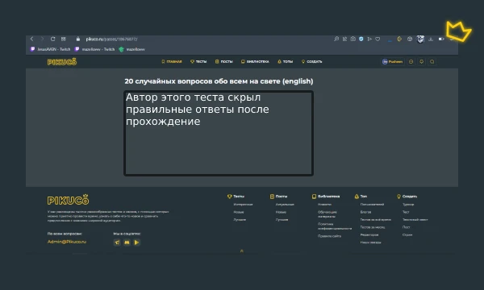This screenshot has width=484, height=290.
Task: Open the Discord social icon
Action: [127, 242]
